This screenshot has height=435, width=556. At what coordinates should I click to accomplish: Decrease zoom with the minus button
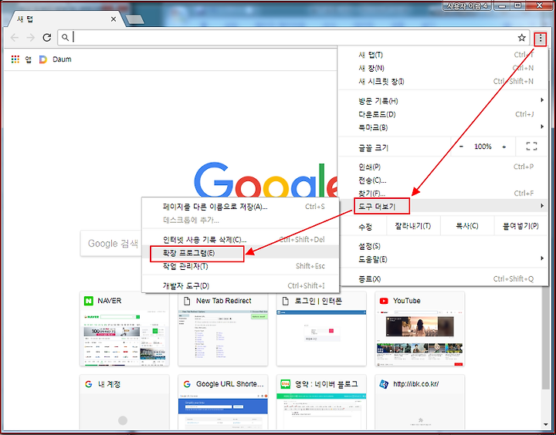[461, 147]
